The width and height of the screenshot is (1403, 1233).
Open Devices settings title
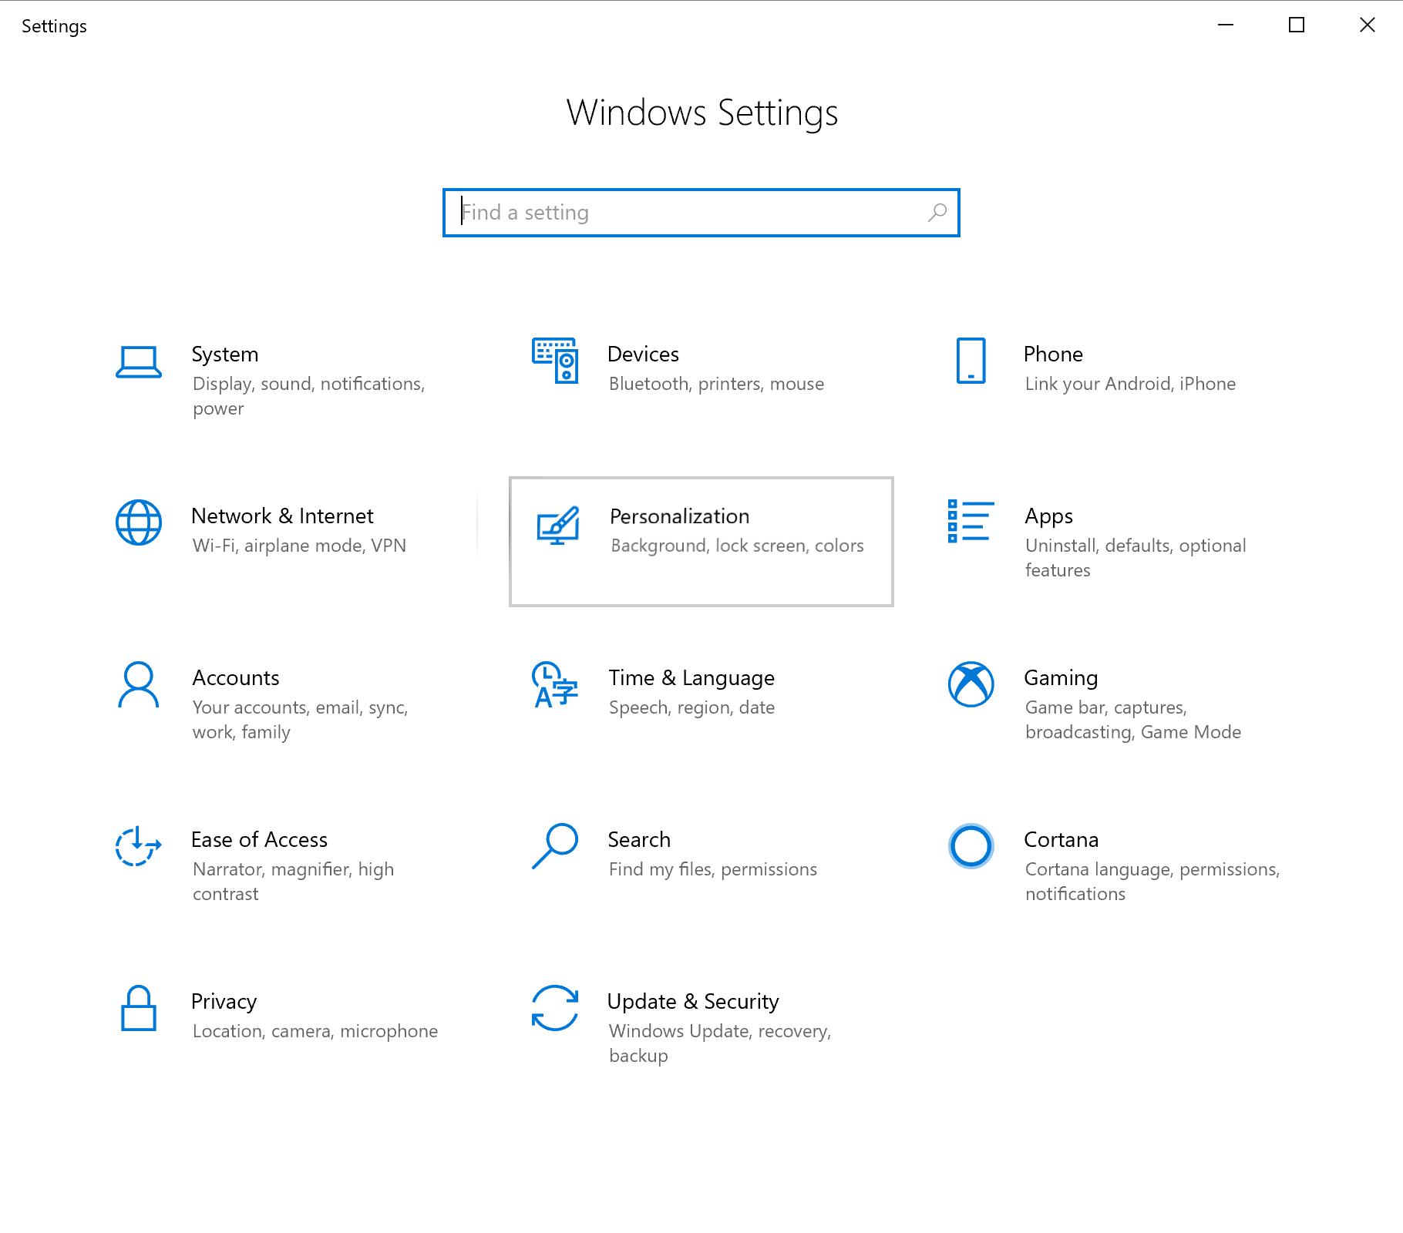pyautogui.click(x=644, y=354)
